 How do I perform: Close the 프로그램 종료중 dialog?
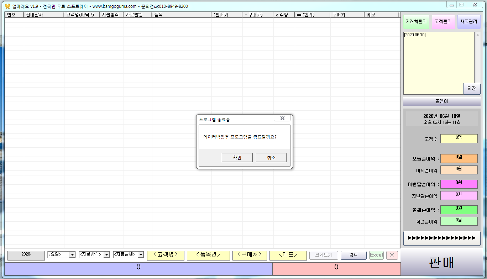tap(282, 118)
